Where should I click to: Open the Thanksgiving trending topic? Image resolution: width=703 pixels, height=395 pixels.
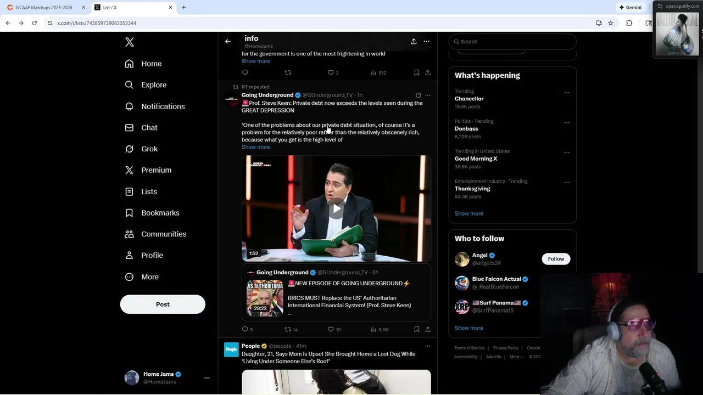pyautogui.click(x=472, y=189)
